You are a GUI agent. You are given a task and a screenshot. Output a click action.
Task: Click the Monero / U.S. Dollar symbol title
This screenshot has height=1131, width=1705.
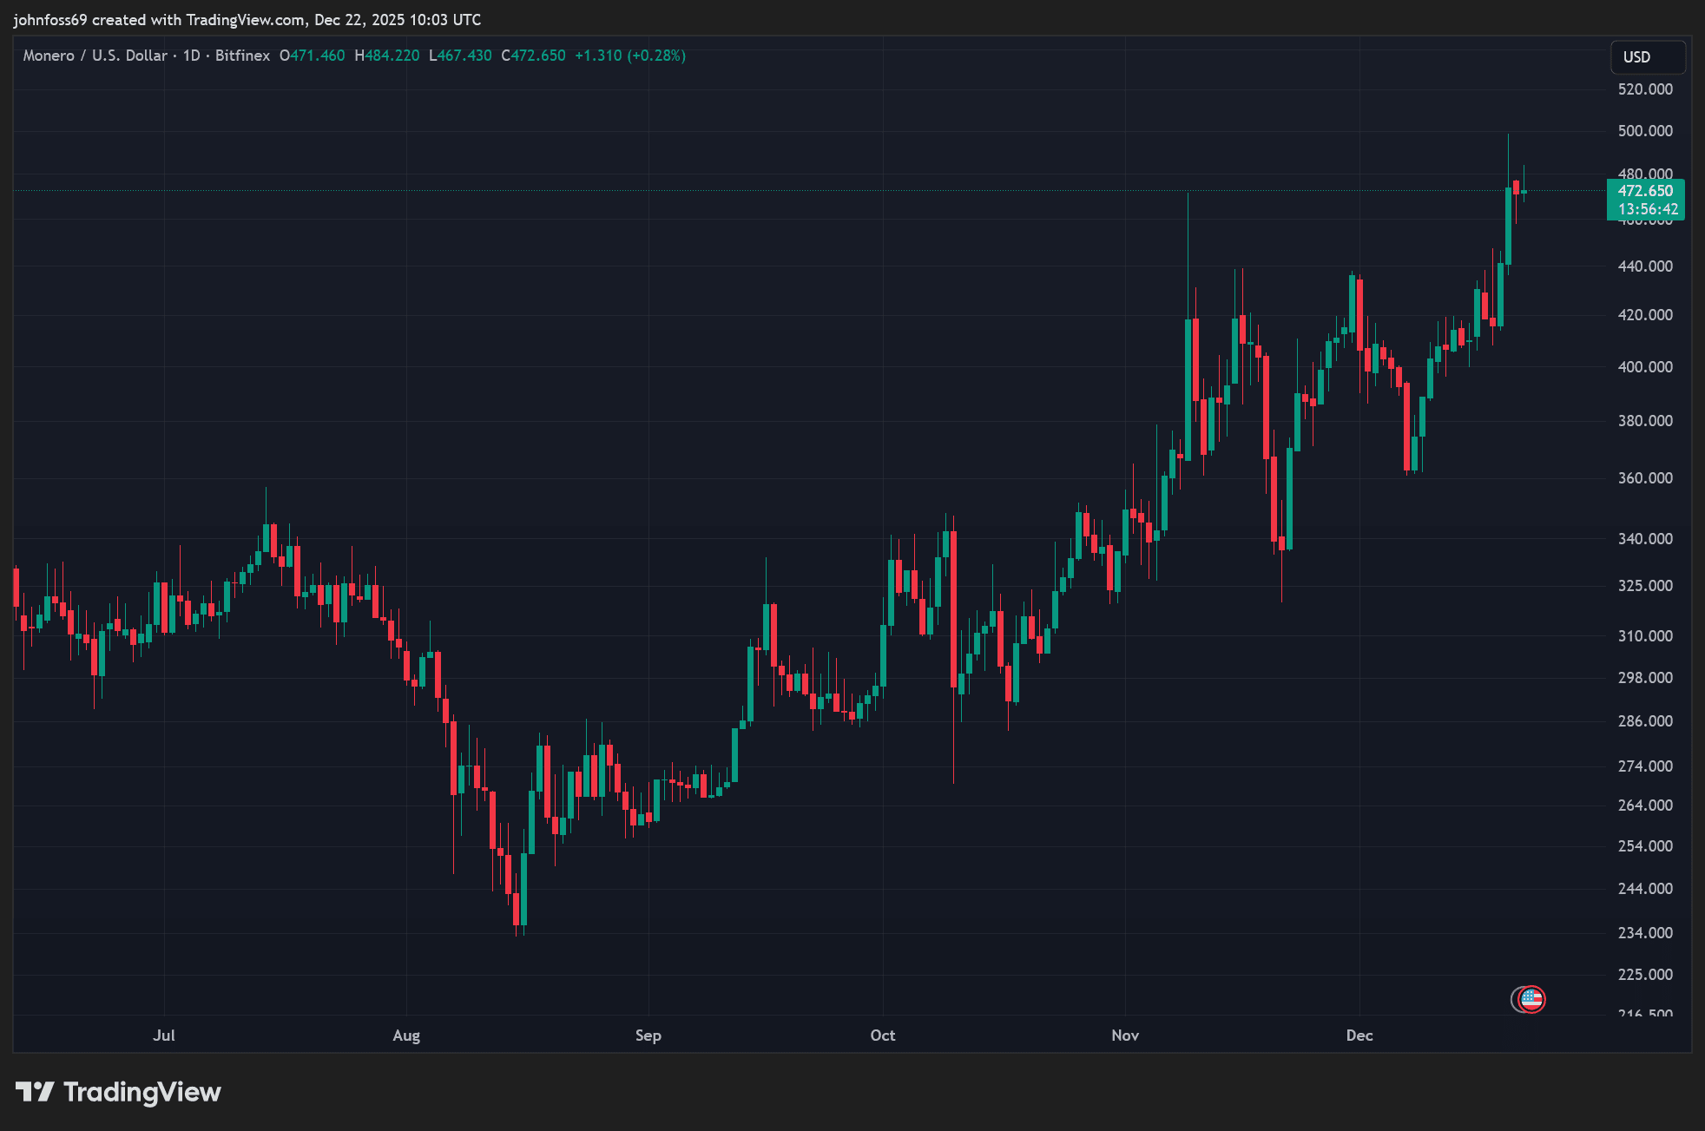[95, 56]
